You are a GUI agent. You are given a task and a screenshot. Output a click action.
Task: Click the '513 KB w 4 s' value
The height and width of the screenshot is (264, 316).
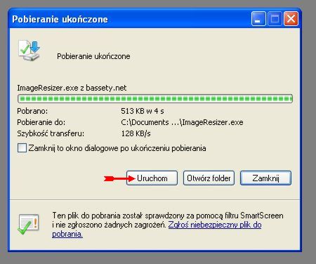pos(143,111)
